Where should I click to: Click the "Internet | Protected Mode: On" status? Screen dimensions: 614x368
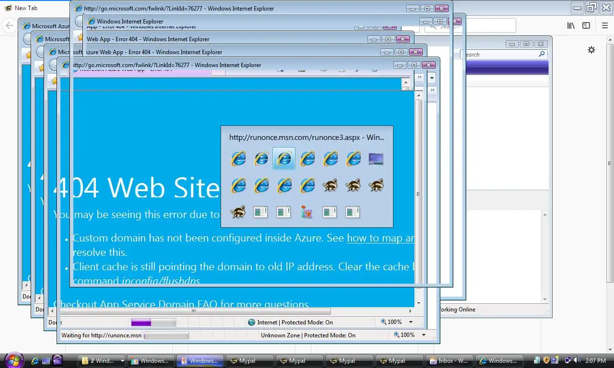click(x=295, y=322)
